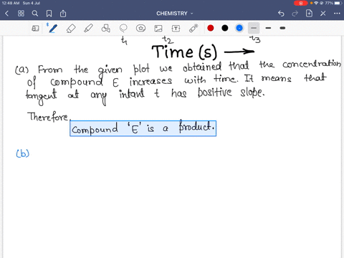344x258 pixels.
Task: Undo the last stroke
Action: [x=281, y=14]
